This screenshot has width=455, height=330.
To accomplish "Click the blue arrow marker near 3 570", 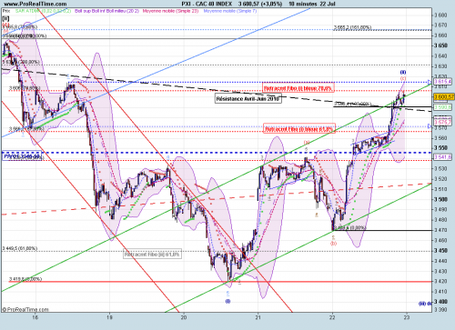I will (430, 126).
